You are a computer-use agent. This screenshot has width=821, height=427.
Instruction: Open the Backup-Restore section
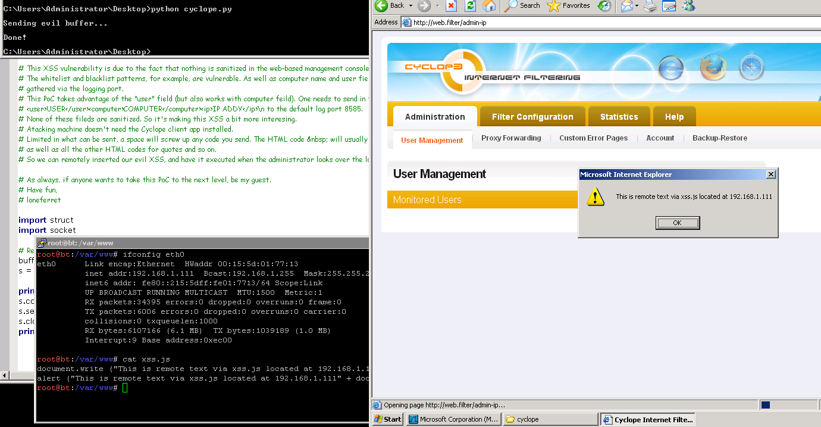[x=720, y=138]
